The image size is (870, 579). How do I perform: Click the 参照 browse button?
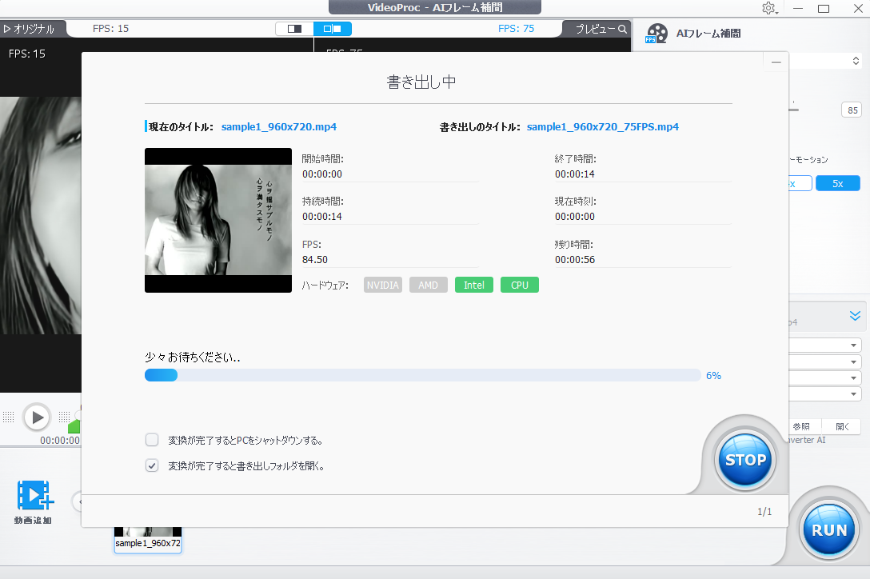[802, 426]
